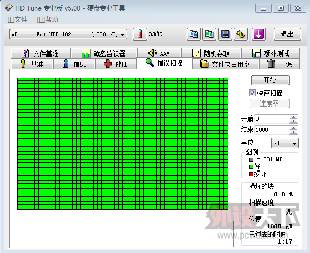
Task: Open the 帮助 help menu
Action: click(48, 19)
